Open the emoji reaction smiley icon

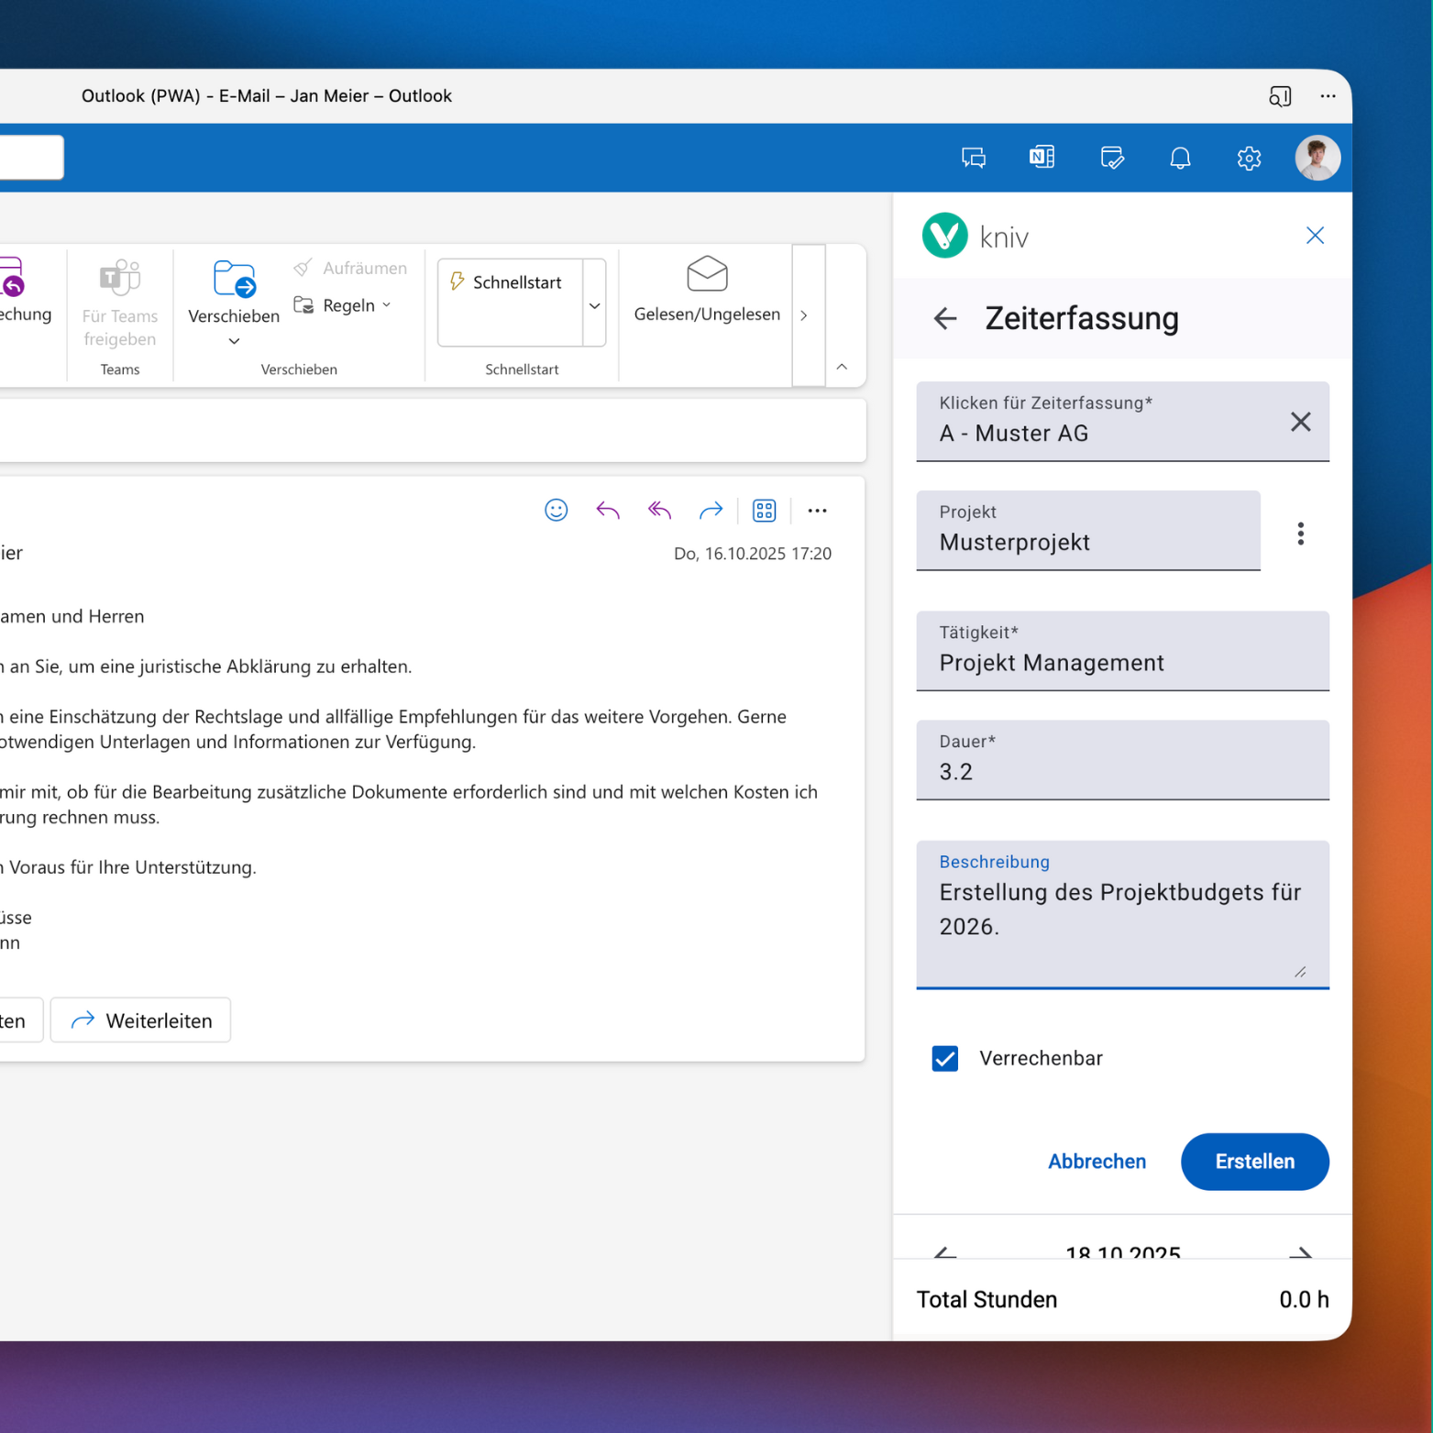[x=556, y=511]
